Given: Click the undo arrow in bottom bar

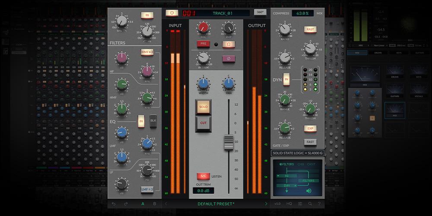Looking at the screenshot, I should (114, 203).
